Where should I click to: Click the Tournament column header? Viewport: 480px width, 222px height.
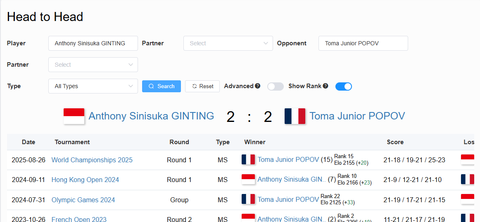pyautogui.click(x=72, y=142)
